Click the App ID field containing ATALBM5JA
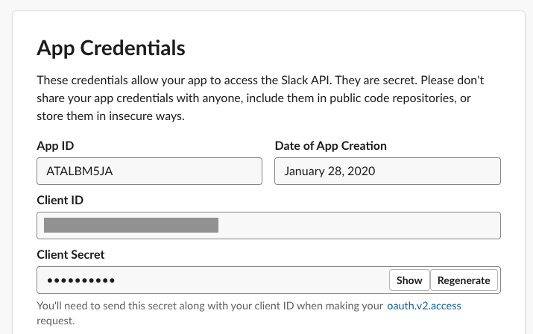The image size is (533, 334). pyautogui.click(x=149, y=171)
